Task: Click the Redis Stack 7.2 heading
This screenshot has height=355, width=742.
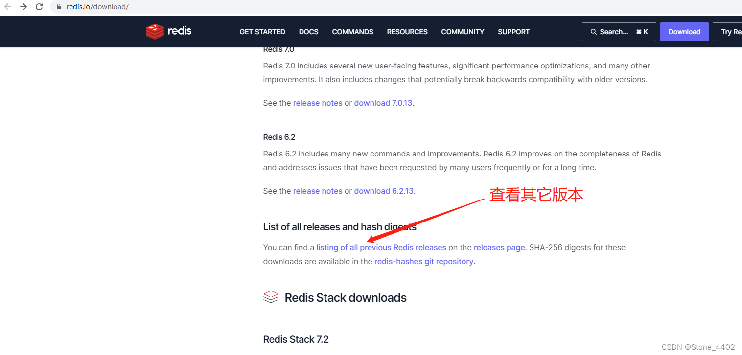Action: 296,339
